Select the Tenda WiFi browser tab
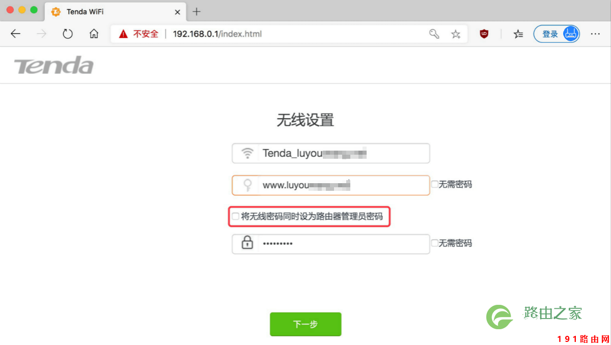Screen dimensions: 611x345 (x=115, y=12)
